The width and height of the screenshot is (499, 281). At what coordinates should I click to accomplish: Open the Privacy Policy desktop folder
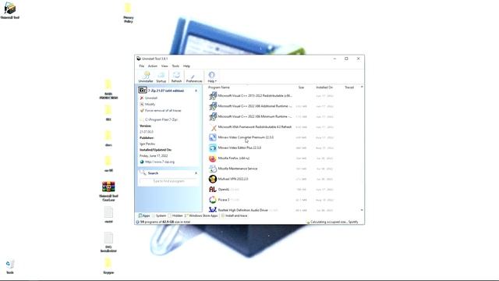[128, 12]
